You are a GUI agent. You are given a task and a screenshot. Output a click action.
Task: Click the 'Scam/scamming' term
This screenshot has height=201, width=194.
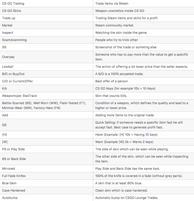coord(14,40)
